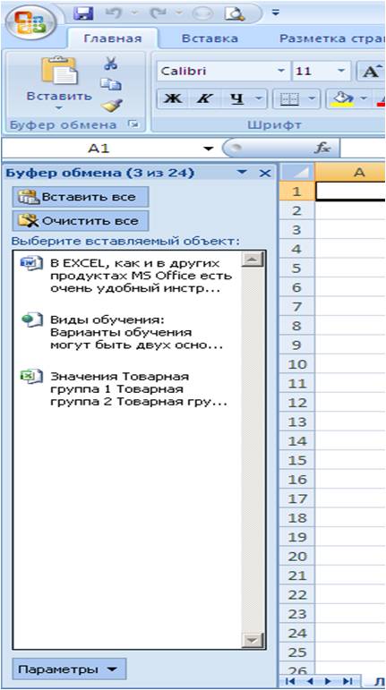
Task: Cut selection with the scissors icon
Action: click(110, 64)
